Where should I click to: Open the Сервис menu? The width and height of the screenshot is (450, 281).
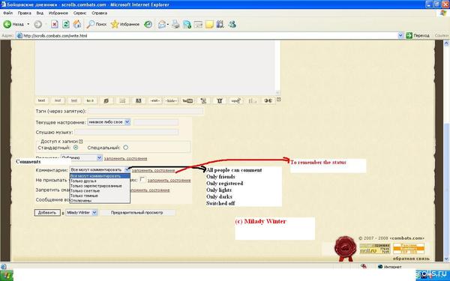click(79, 13)
